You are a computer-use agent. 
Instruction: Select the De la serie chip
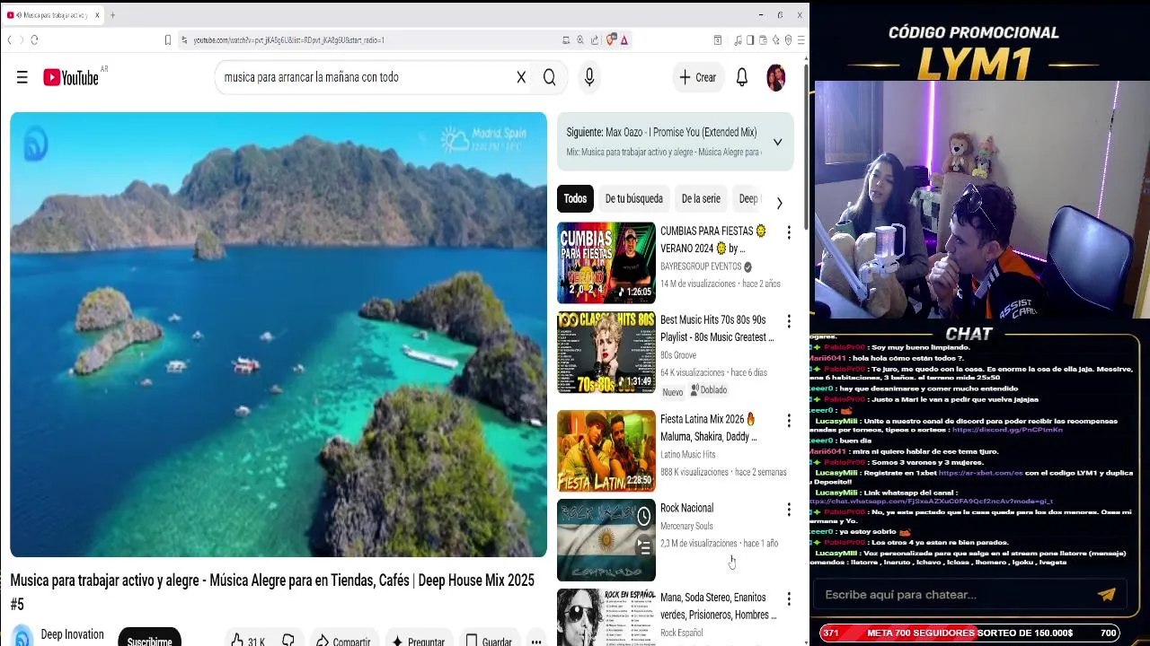coord(701,199)
